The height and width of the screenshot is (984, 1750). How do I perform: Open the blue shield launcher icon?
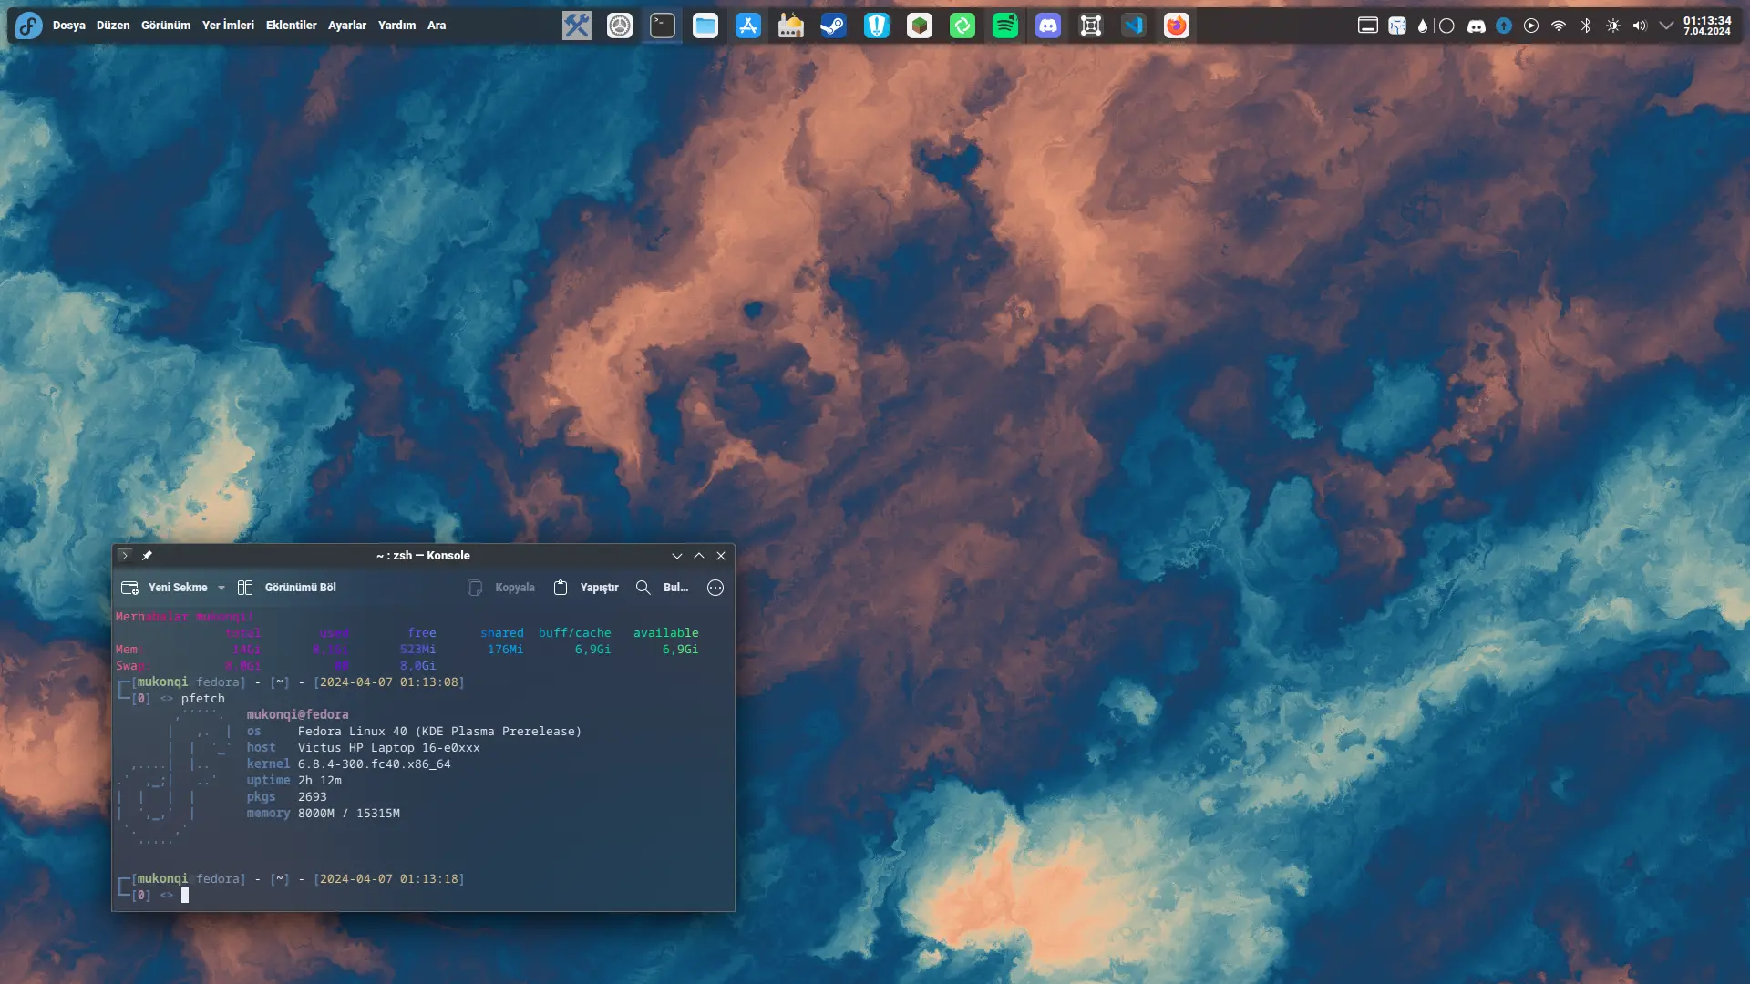click(877, 26)
